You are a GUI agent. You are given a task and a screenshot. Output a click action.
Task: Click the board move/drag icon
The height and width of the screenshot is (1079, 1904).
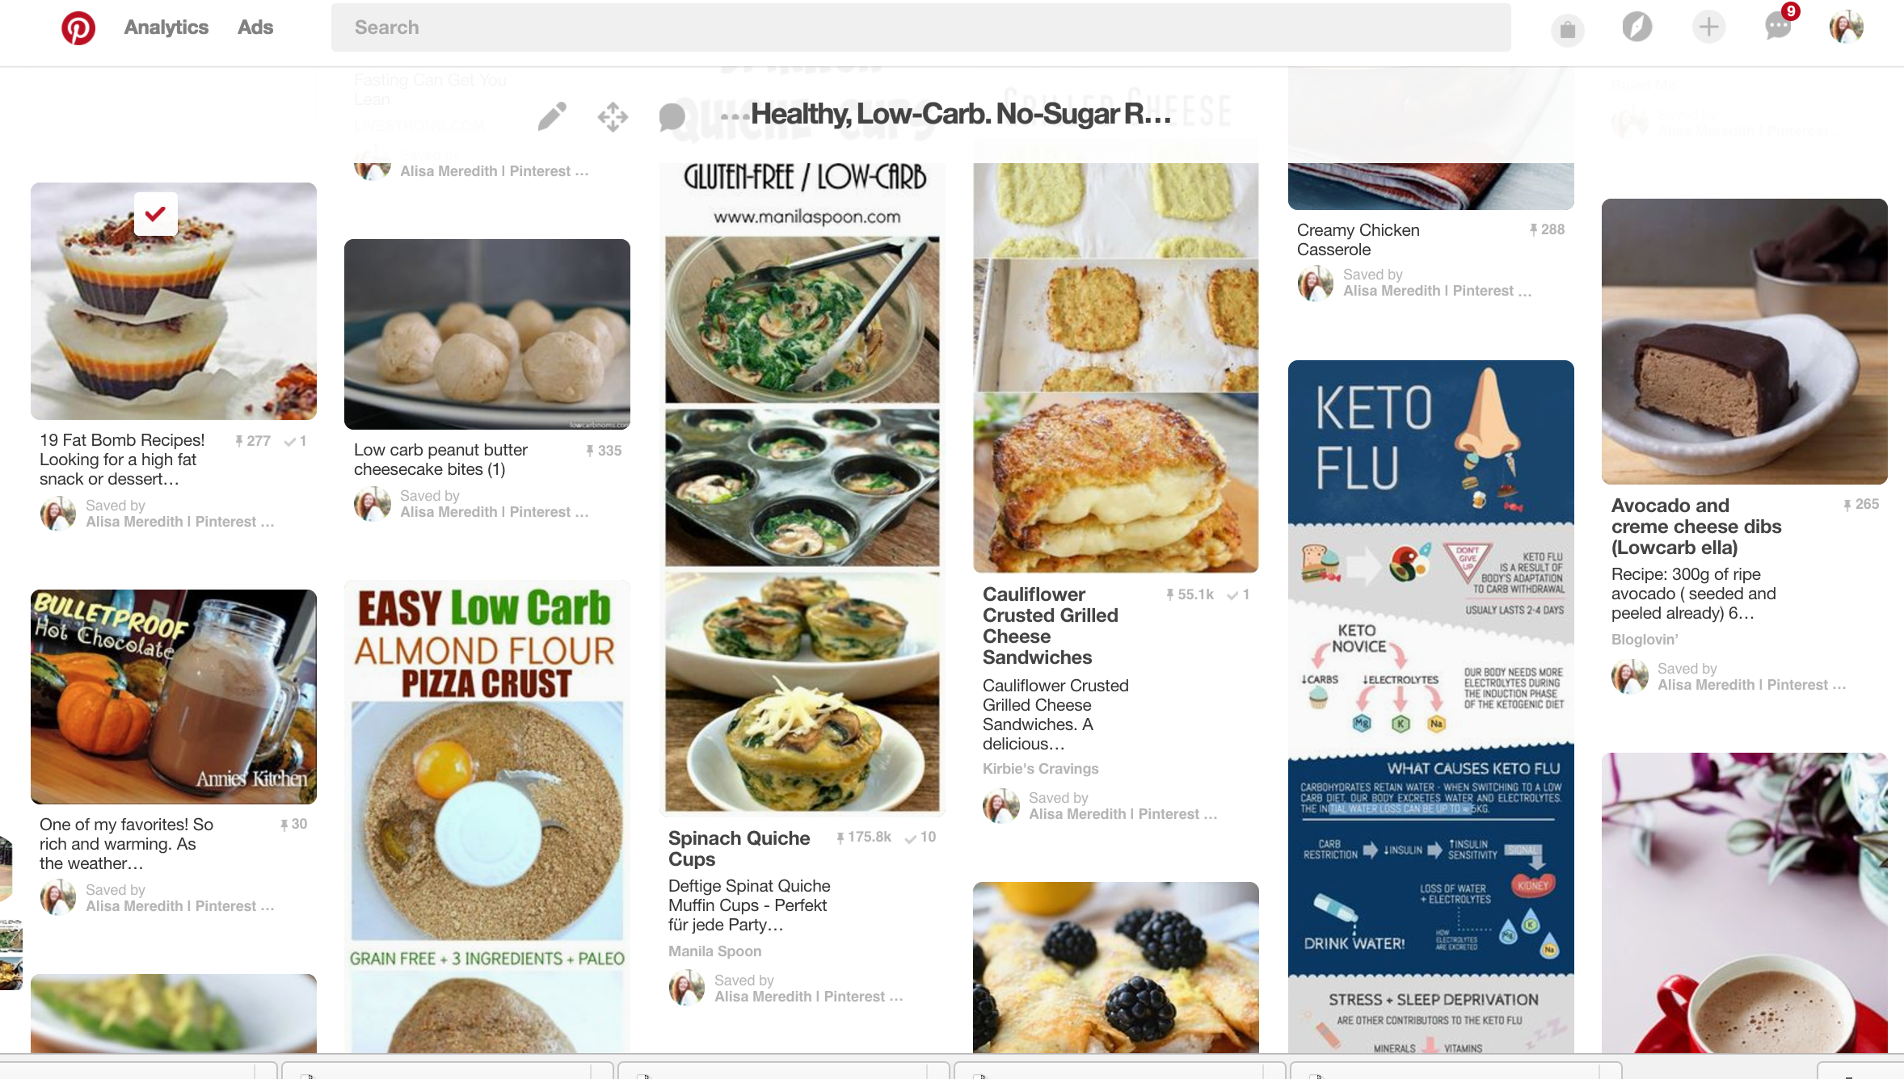(x=613, y=115)
